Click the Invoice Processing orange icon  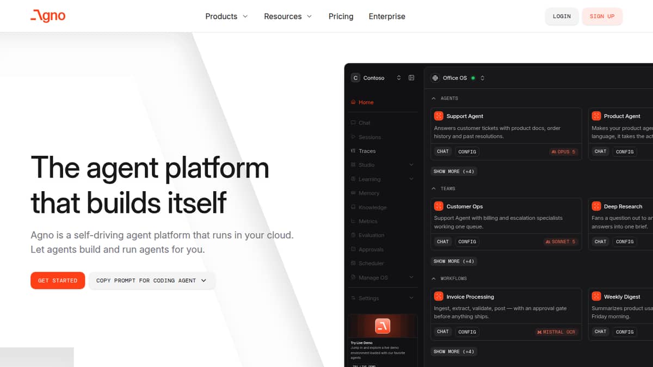click(x=439, y=297)
